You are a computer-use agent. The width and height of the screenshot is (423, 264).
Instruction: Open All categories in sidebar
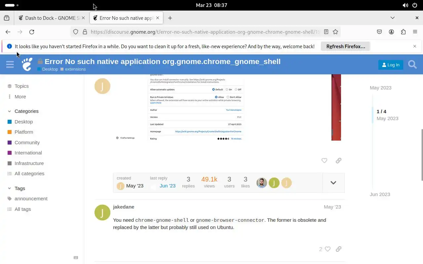point(26,174)
